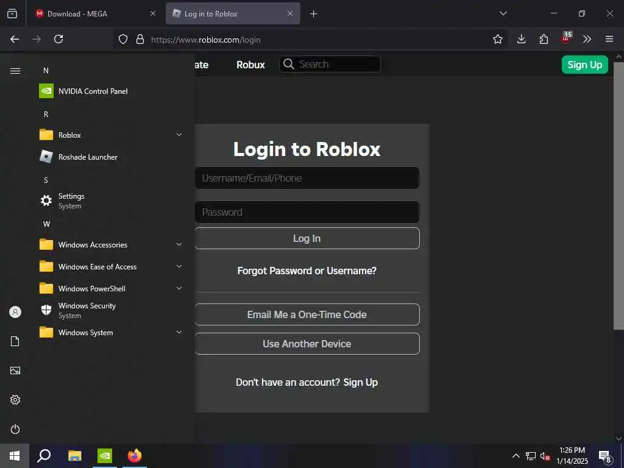This screenshot has height=468, width=624.
Task: Click green Sign Up button in header
Action: 584,65
